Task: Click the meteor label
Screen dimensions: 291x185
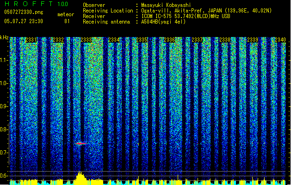Action: pyautogui.click(x=66, y=14)
